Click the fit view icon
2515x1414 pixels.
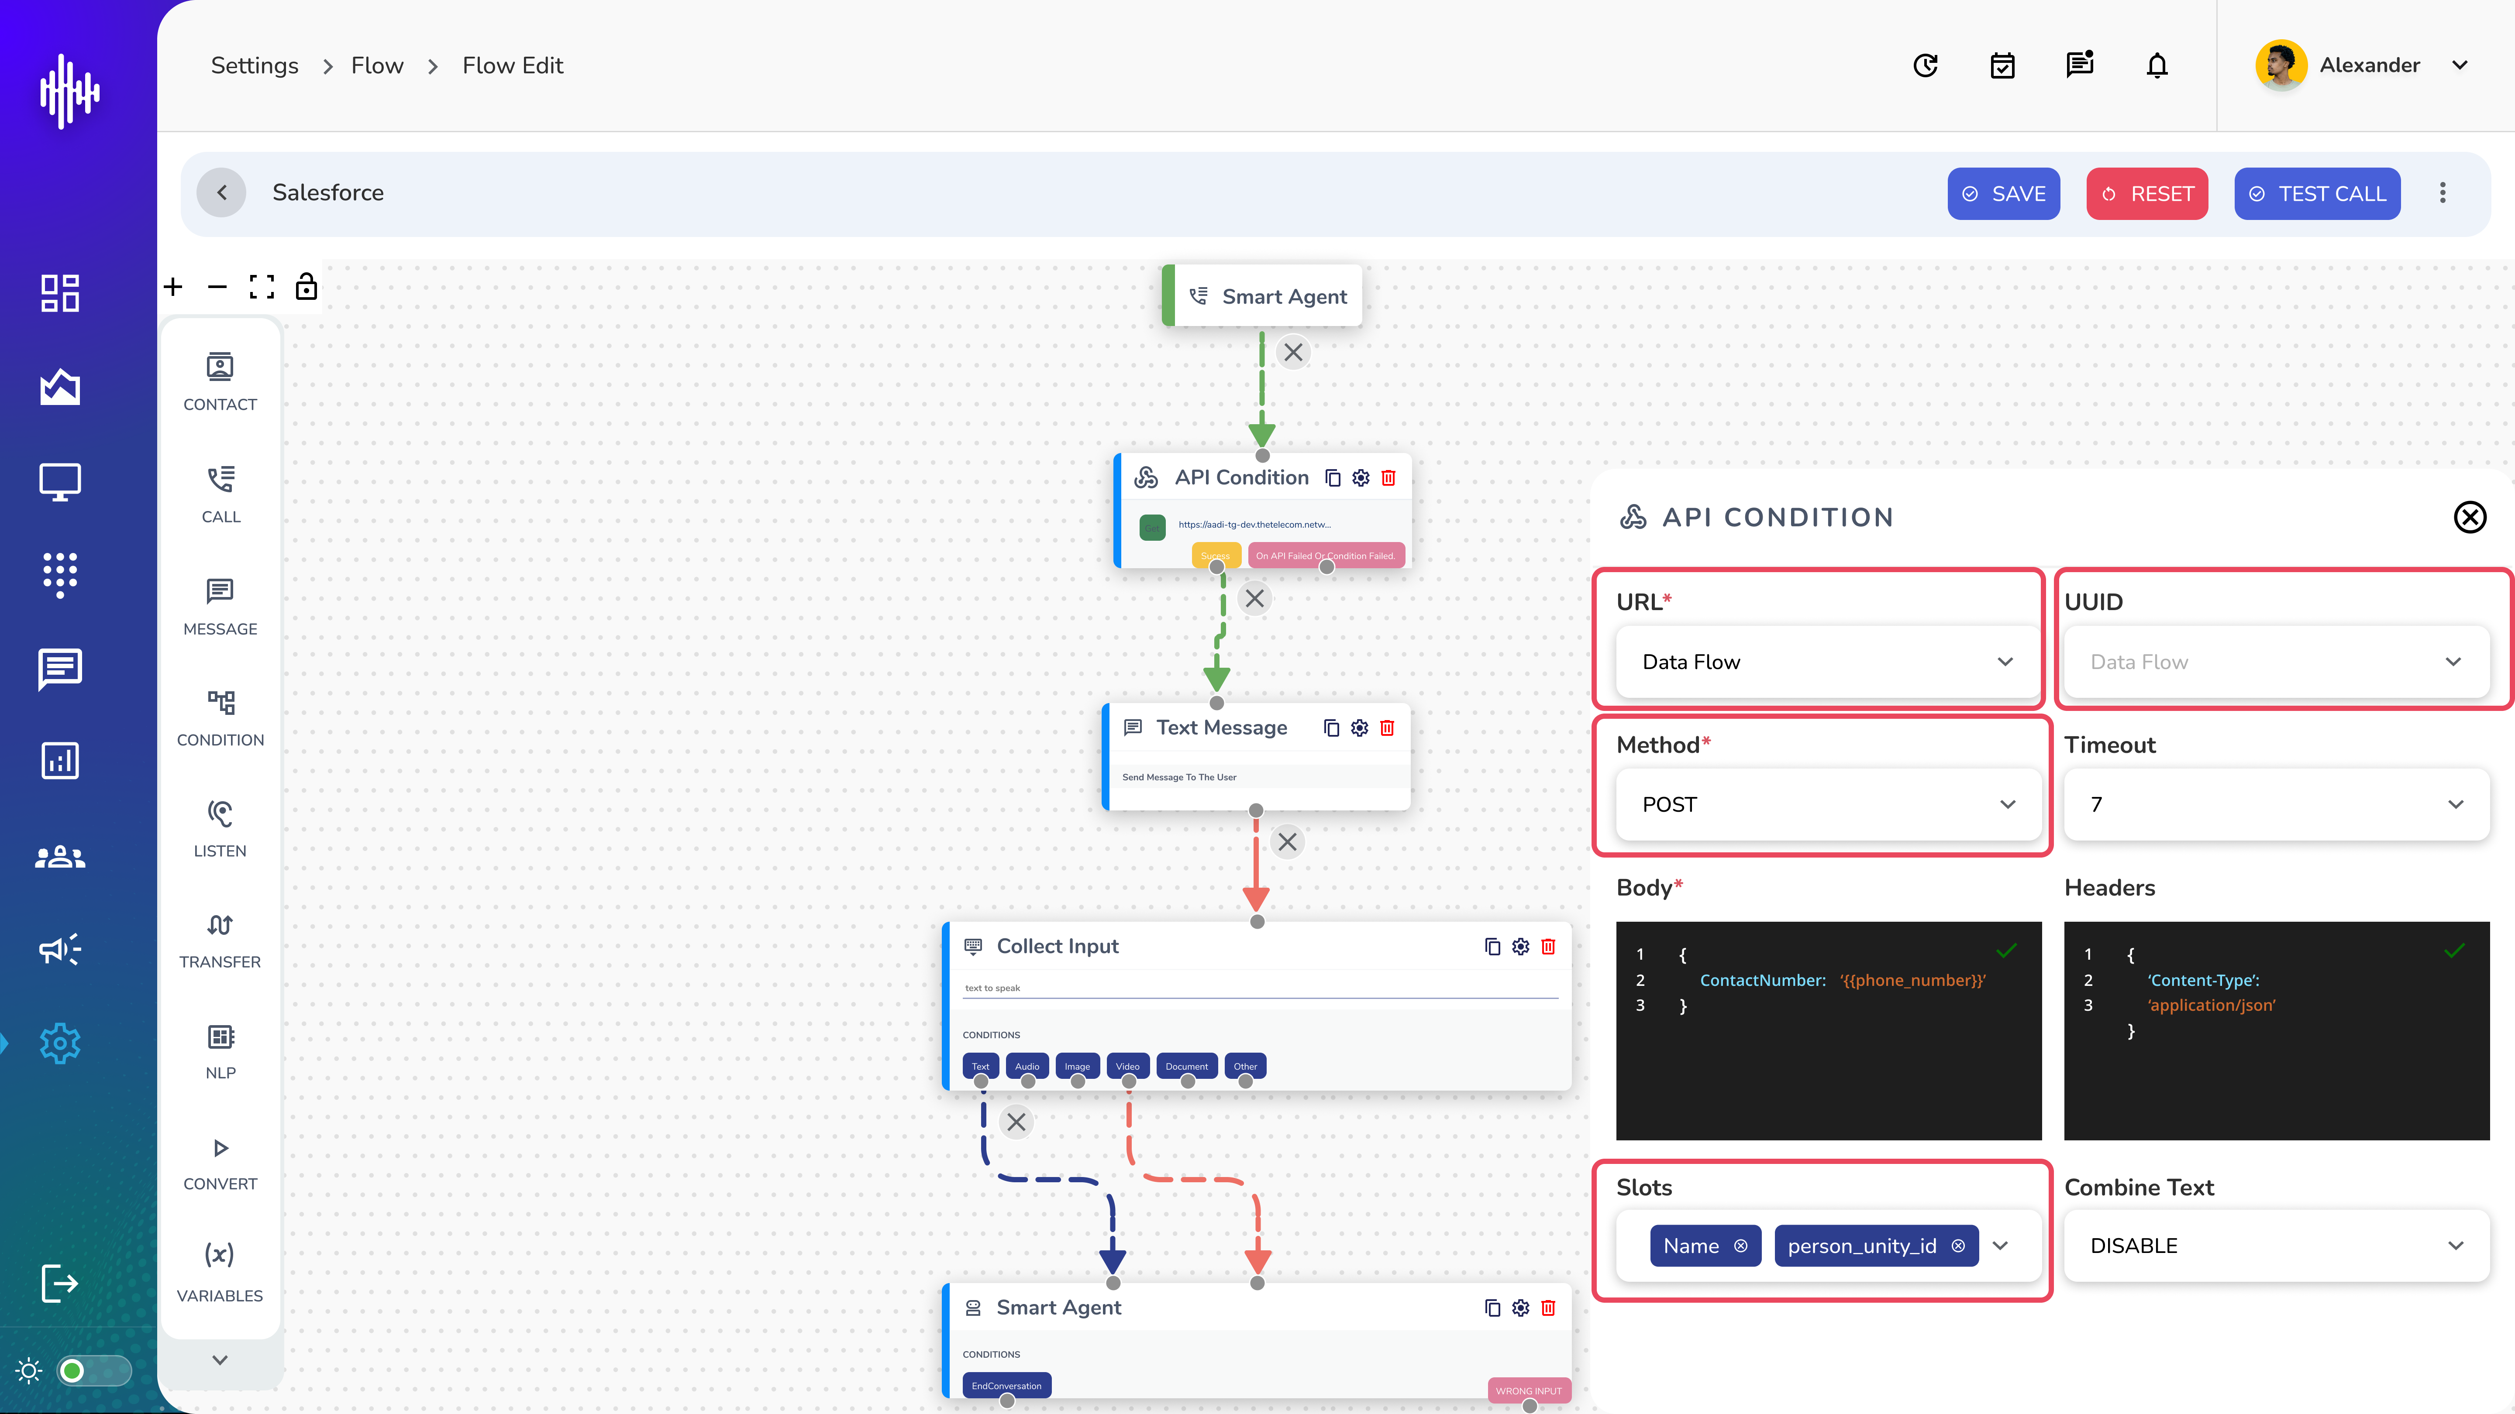[x=262, y=287]
